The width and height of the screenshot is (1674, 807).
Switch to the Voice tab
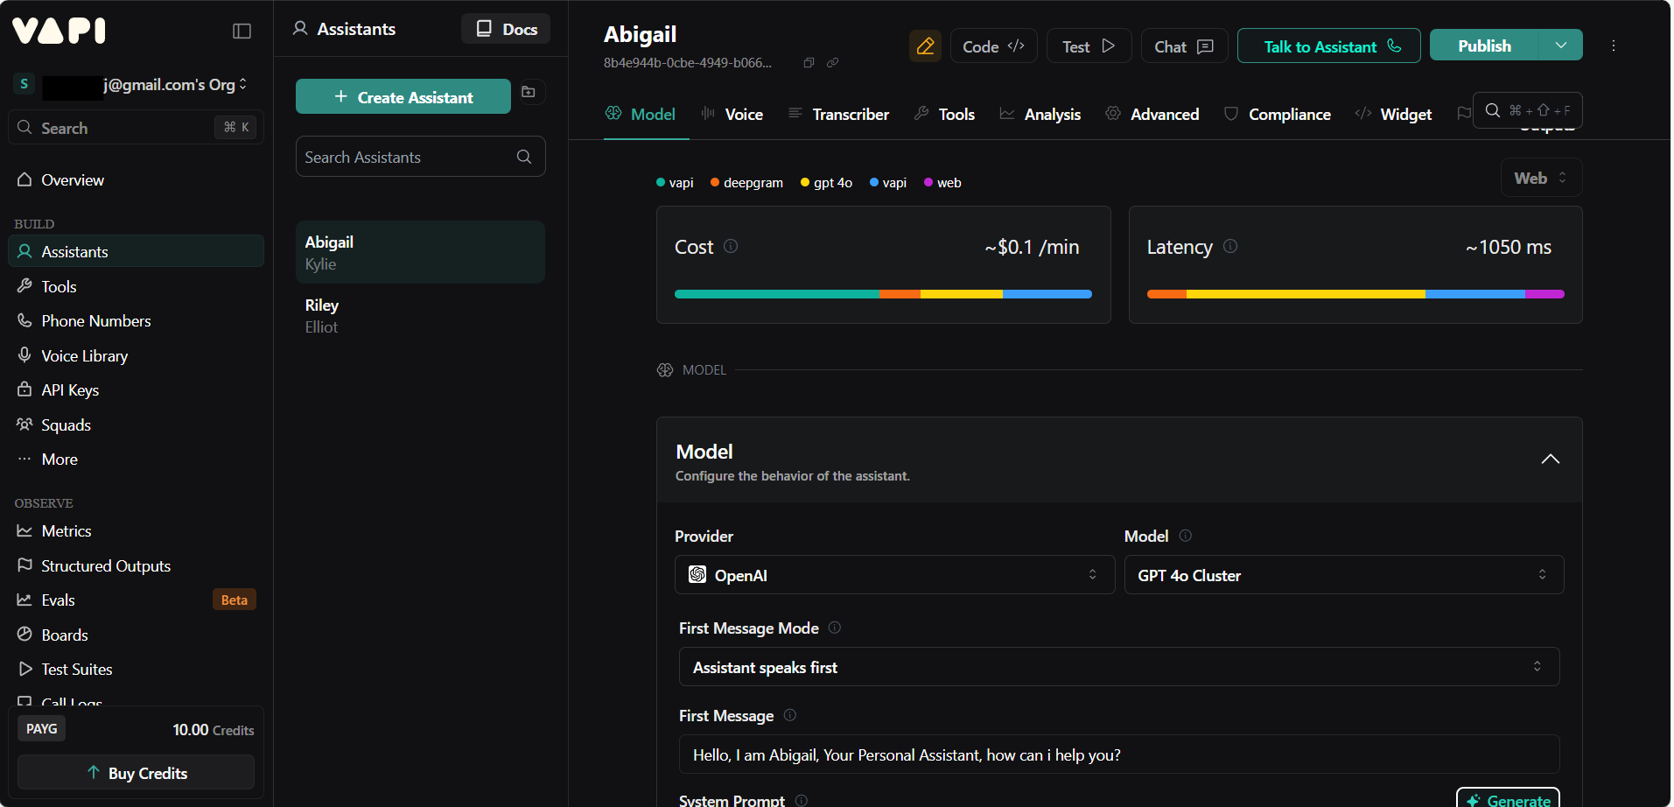732,114
